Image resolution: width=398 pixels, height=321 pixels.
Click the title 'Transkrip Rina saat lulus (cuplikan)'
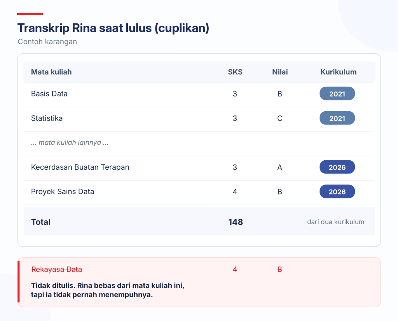[113, 28]
